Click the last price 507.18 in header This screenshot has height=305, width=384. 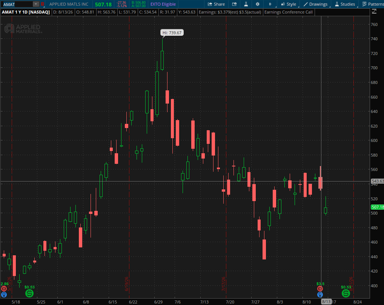tap(103, 5)
